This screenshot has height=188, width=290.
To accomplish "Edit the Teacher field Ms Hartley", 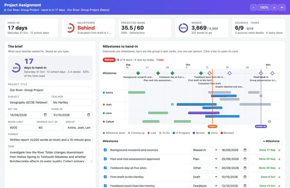I will point(72,102).
